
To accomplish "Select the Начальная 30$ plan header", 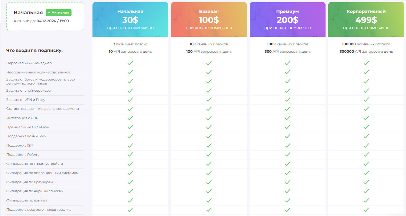I will tap(130, 19).
